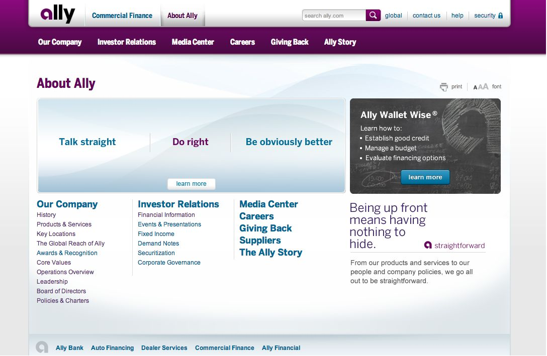Open The Ally Story heading link
Image resolution: width=547 pixels, height=356 pixels.
tap(270, 253)
